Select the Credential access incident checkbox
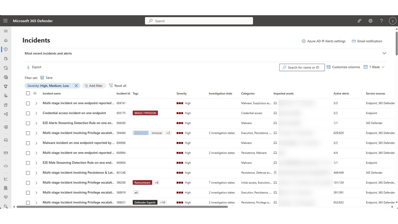The width and height of the screenshot is (398, 224). pyautogui.click(x=28, y=113)
